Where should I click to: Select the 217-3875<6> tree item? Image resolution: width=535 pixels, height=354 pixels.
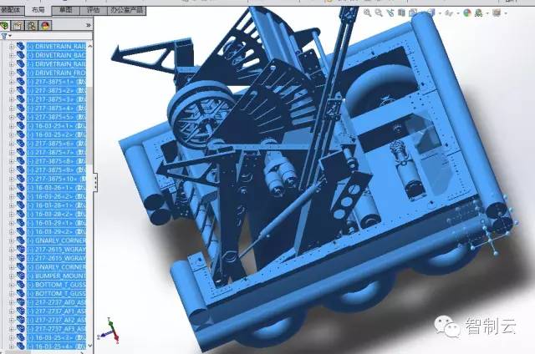[57, 144]
